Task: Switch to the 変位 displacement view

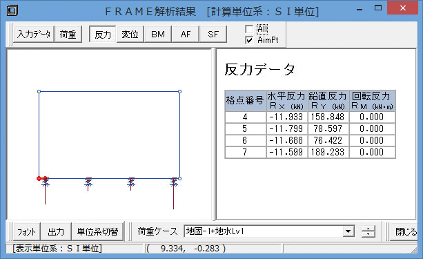Action: coord(130,35)
